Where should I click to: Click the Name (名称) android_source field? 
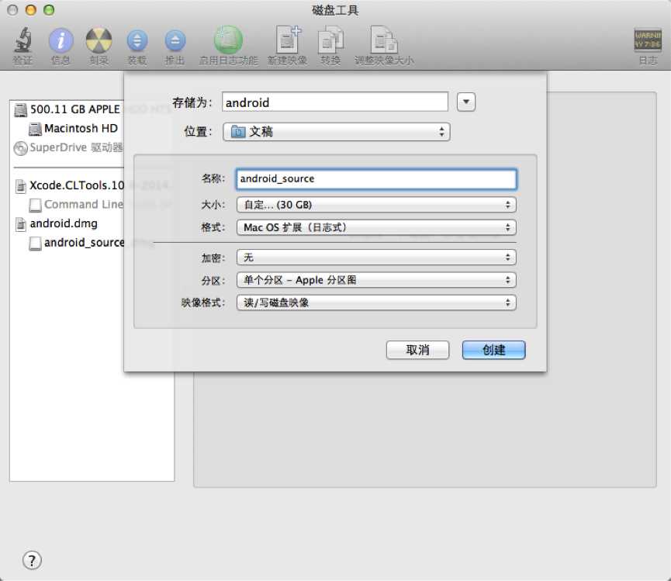[x=376, y=179]
